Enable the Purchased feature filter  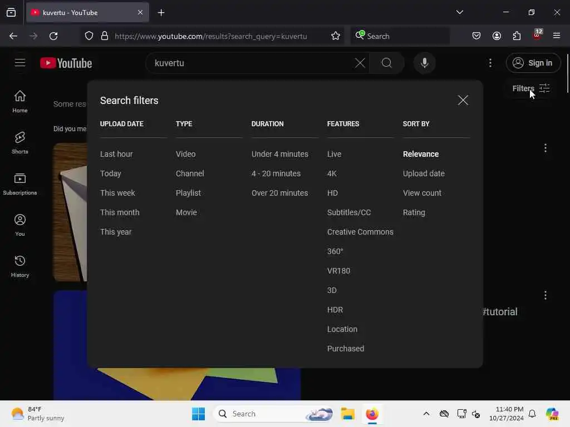[345, 349]
